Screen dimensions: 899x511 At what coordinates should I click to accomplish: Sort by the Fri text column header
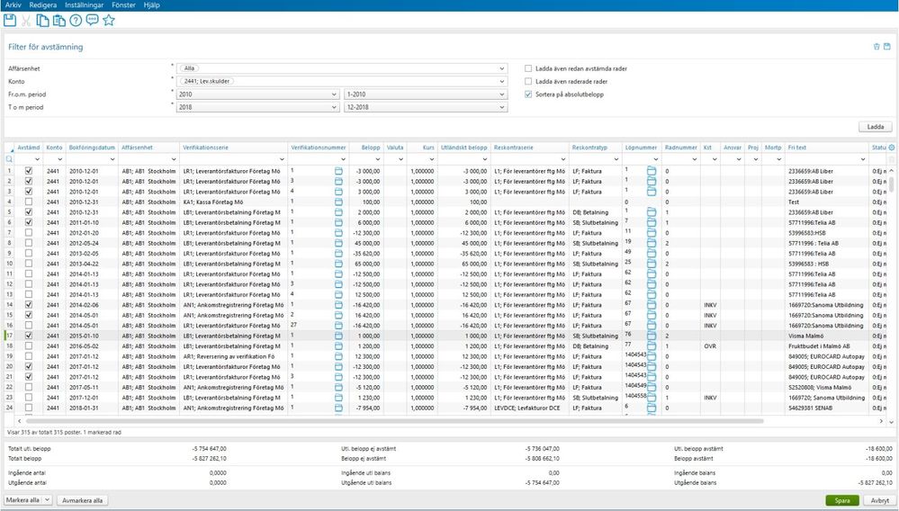tap(797, 148)
